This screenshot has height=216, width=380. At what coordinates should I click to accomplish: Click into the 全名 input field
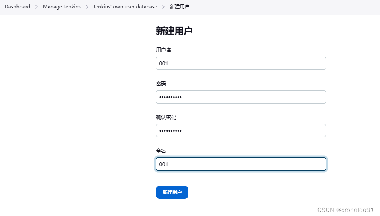(x=241, y=164)
